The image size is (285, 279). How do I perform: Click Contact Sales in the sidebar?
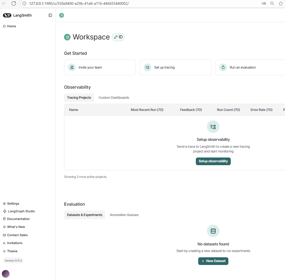coord(17,235)
